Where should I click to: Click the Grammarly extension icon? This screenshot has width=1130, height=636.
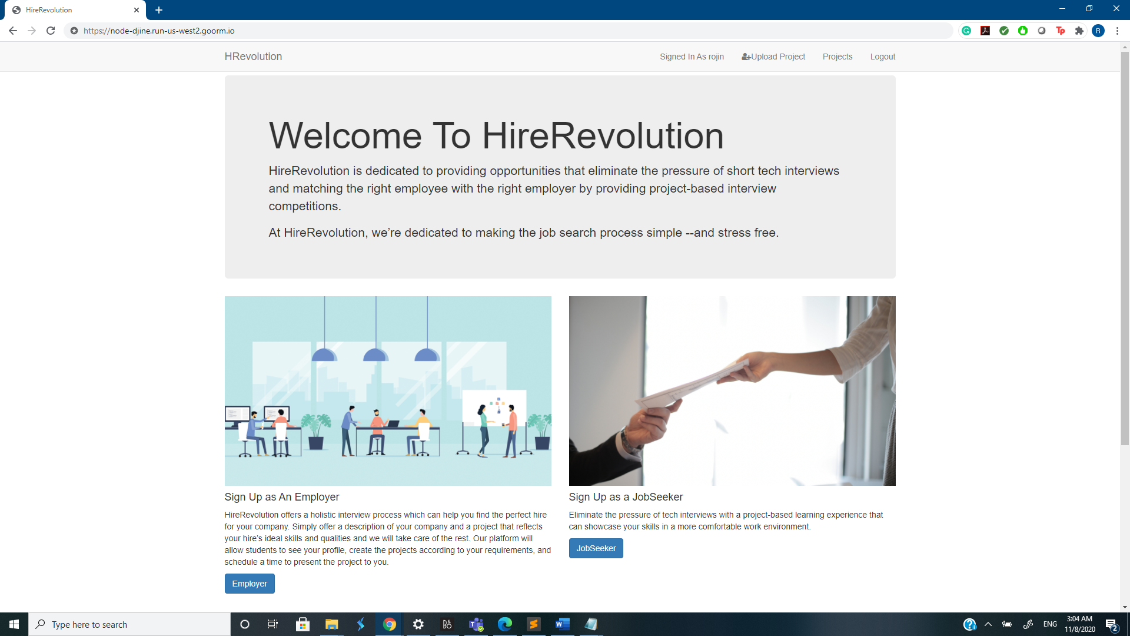point(966,31)
